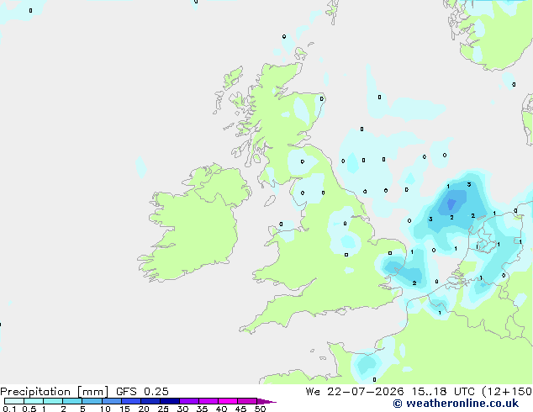Click the '25' legend scale label
The height and width of the screenshot is (412, 533).
(163, 409)
